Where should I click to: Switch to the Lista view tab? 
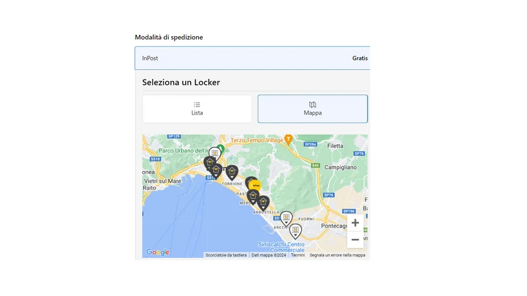coord(197,109)
